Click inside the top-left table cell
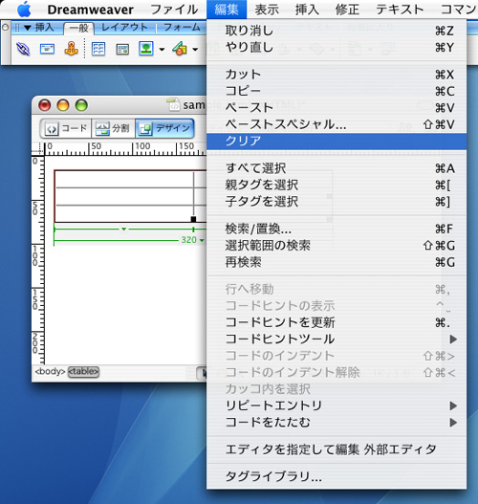The width and height of the screenshot is (478, 504). pyautogui.click(x=124, y=179)
